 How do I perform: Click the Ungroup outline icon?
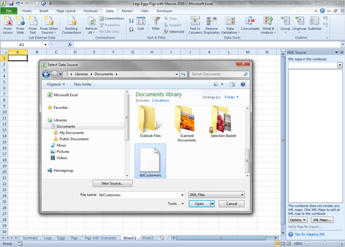[299, 24]
